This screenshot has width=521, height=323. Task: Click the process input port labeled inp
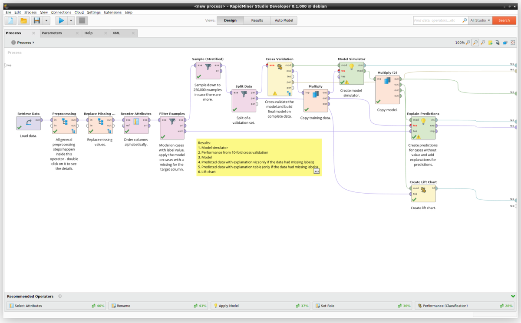(x=5, y=65)
